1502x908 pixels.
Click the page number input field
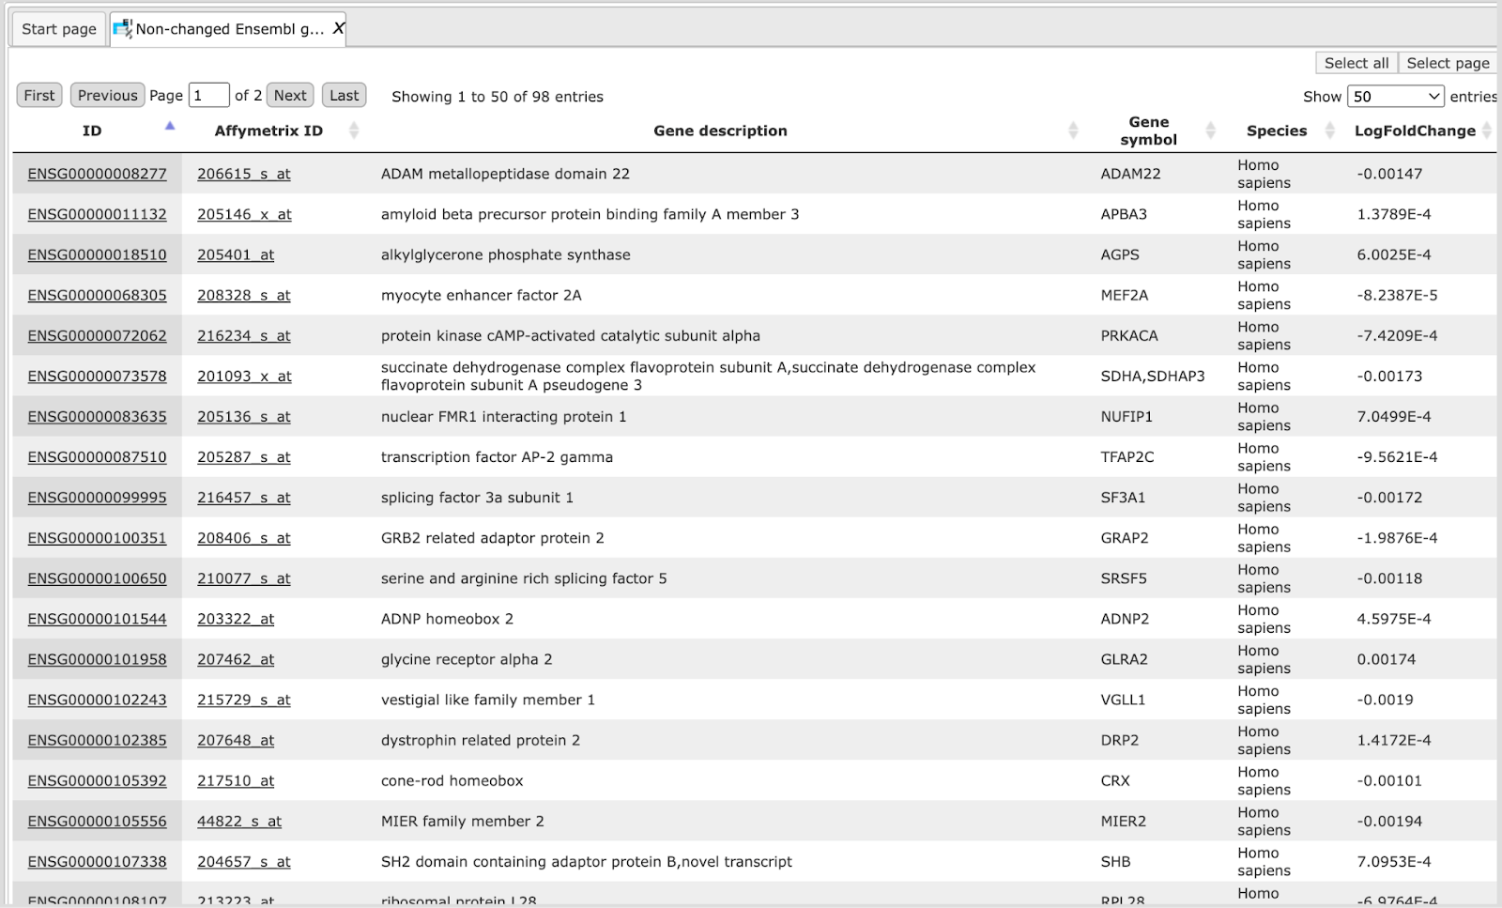point(208,95)
